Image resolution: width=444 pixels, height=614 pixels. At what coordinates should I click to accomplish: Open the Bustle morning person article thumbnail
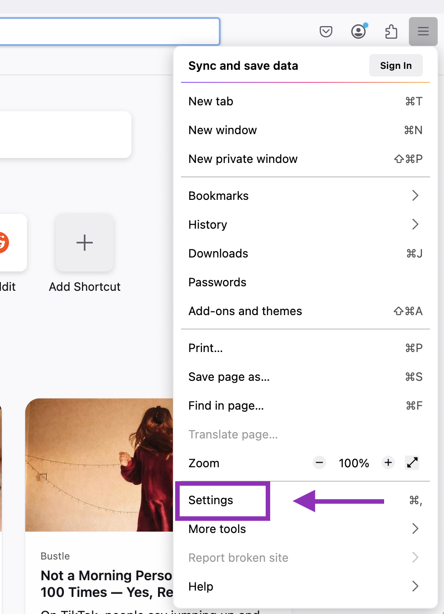click(x=99, y=465)
